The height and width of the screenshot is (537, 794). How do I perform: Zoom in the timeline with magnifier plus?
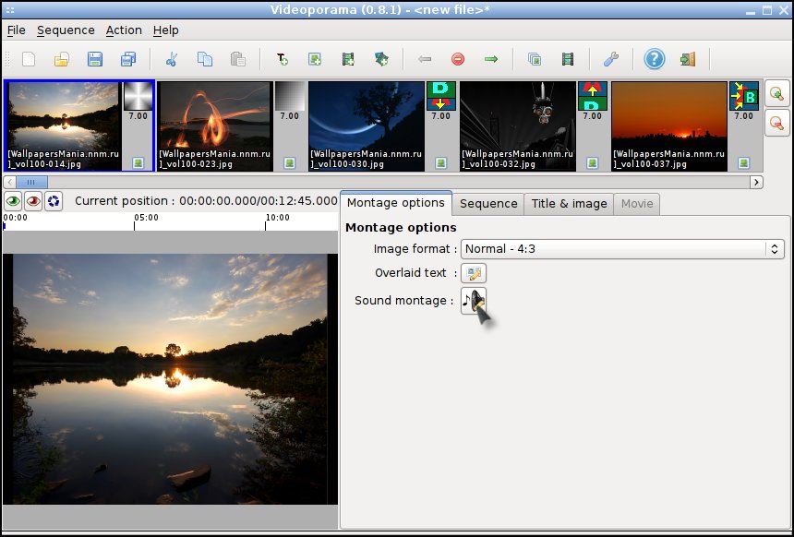click(776, 93)
